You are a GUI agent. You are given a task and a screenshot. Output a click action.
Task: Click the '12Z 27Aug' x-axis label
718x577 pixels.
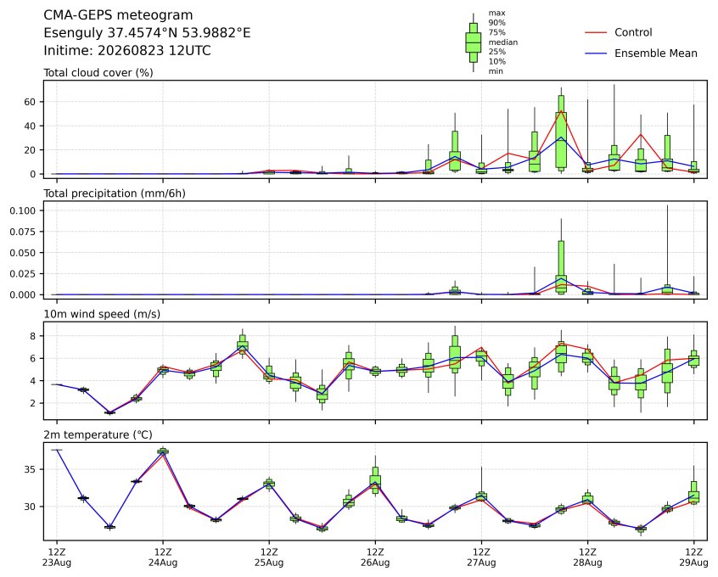tap(482, 557)
